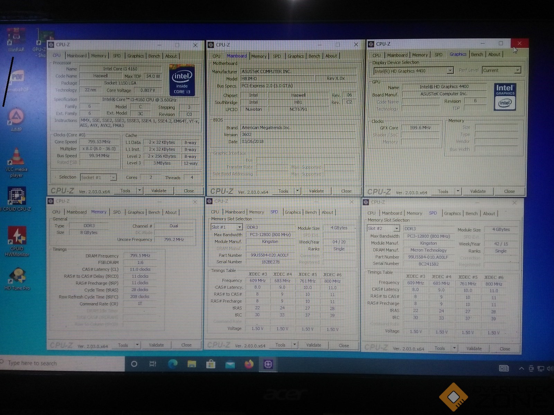Launch Firefox from the taskbar
554x415 pixels.
point(249,364)
